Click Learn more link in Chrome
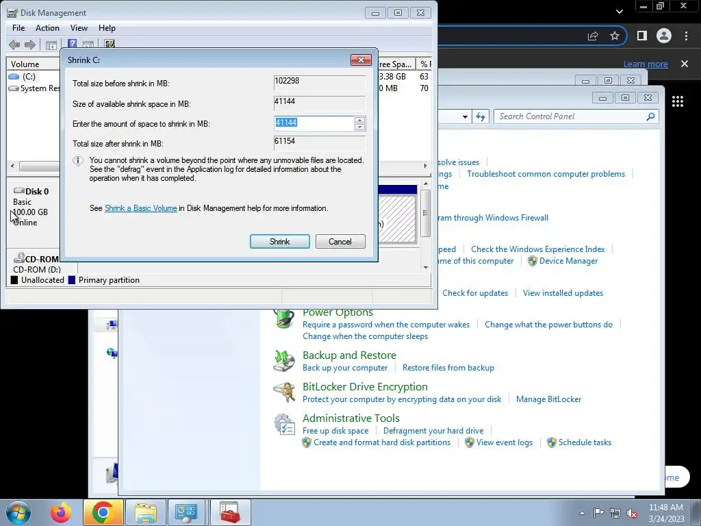701x526 pixels. [646, 64]
